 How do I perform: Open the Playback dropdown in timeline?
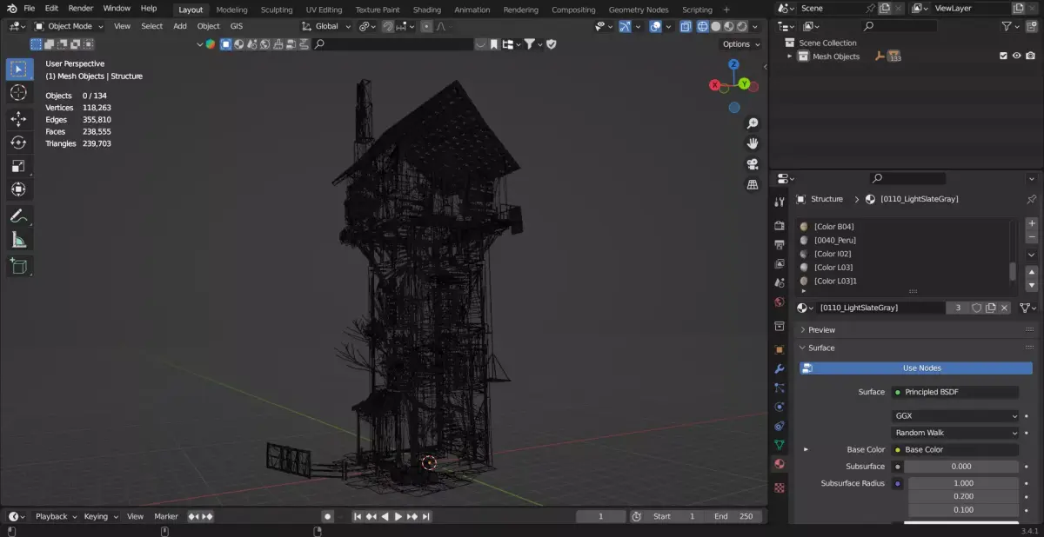(56, 516)
